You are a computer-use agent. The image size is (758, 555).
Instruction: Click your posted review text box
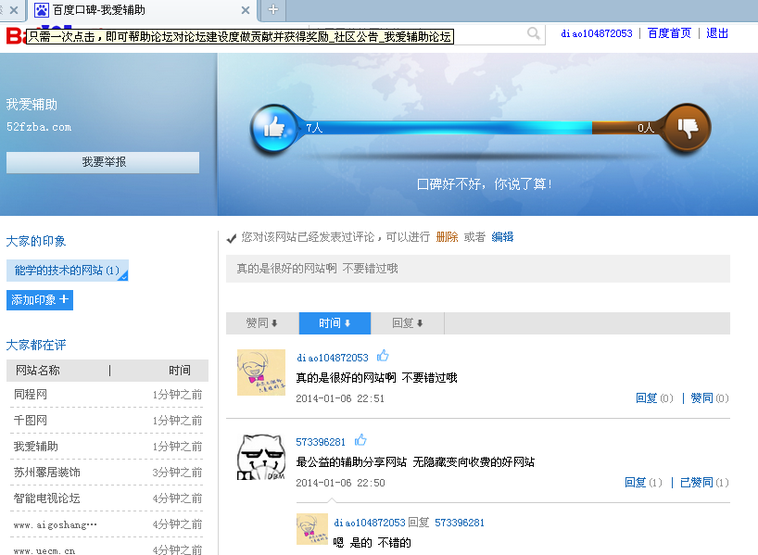478,269
